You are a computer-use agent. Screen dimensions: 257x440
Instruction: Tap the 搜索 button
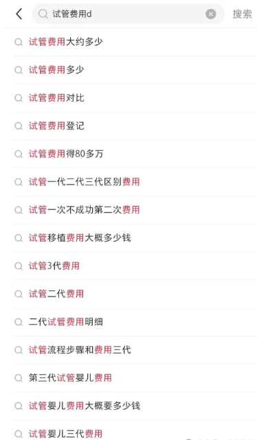[x=242, y=14]
